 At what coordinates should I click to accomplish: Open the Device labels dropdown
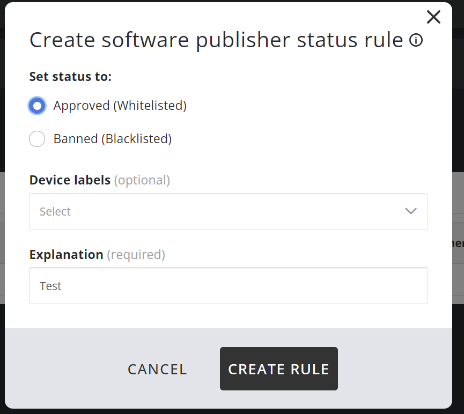[x=228, y=211]
